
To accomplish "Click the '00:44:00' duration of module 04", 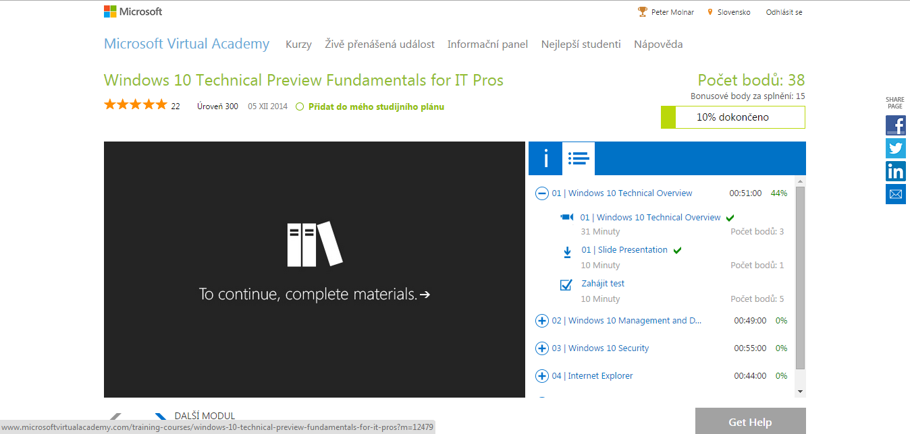I will 750,376.
